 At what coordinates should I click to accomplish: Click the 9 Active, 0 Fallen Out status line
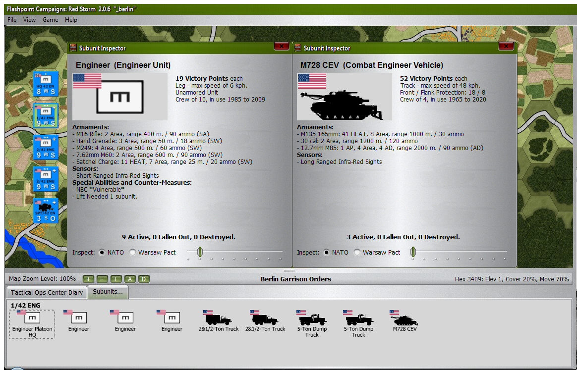[x=178, y=237]
